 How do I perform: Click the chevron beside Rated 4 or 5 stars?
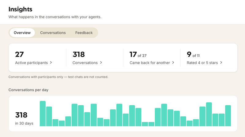pos(221,62)
